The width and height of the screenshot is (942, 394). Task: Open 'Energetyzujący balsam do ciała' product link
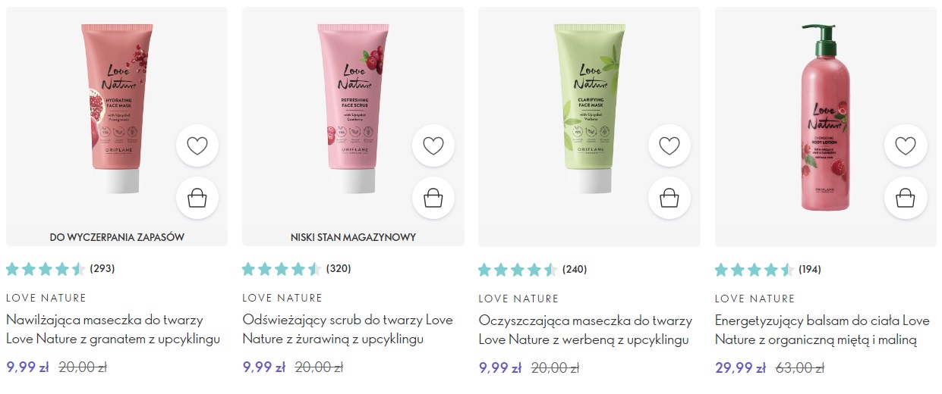click(822, 330)
